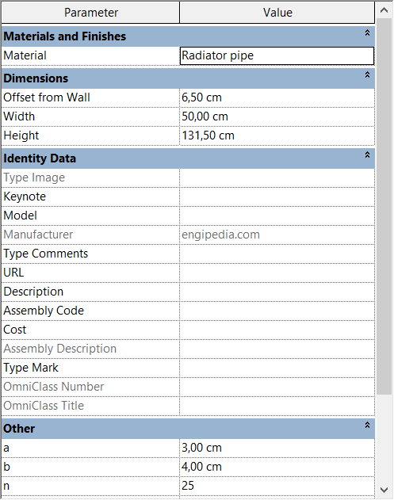
Task: Click the Dimensions header text
Action: coord(36,78)
